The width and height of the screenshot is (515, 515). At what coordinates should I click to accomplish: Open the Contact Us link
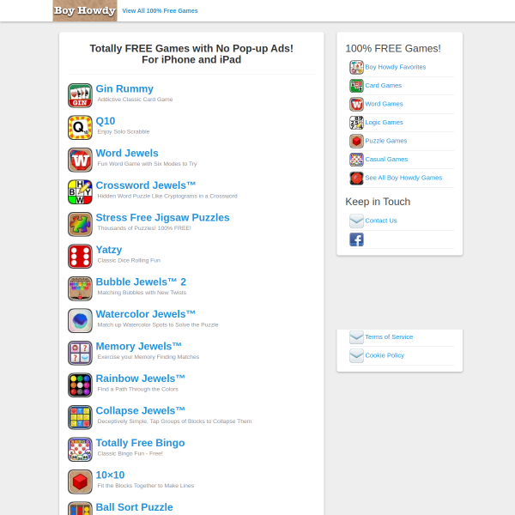381,221
